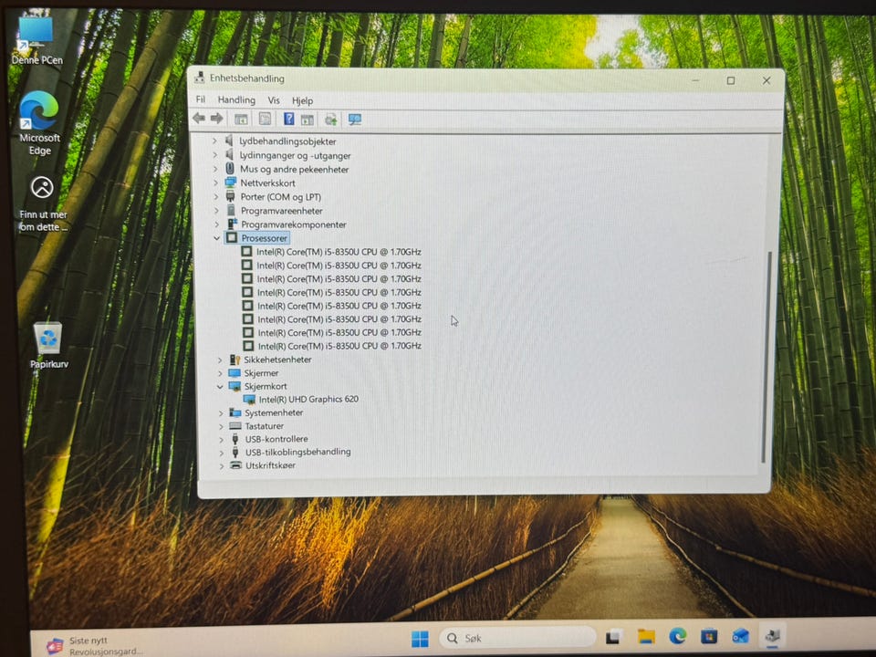Launch Edge from the taskbar
The width and height of the screenshot is (876, 657).
click(677, 636)
